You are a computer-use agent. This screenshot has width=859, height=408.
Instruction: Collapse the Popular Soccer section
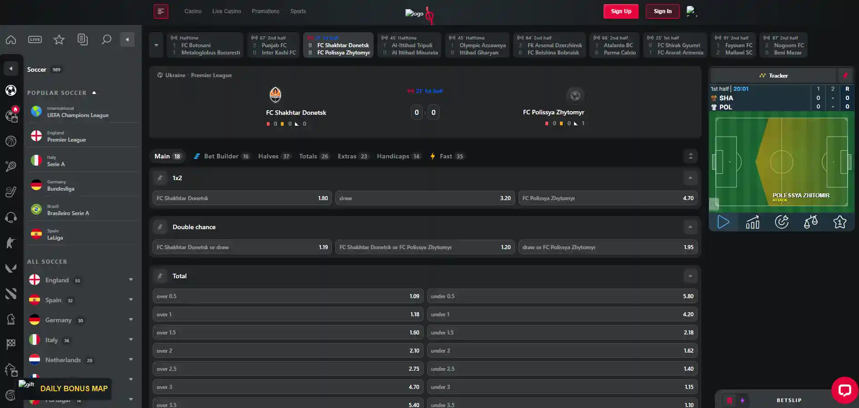point(94,93)
